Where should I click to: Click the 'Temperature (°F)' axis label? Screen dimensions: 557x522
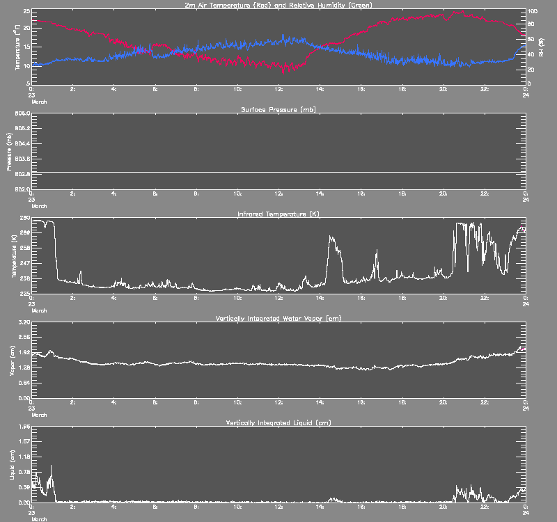17,47
